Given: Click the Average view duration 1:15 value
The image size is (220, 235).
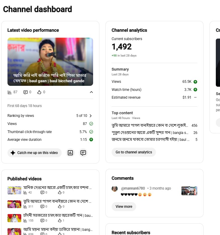Looking at the screenshot, I should (x=84, y=140).
